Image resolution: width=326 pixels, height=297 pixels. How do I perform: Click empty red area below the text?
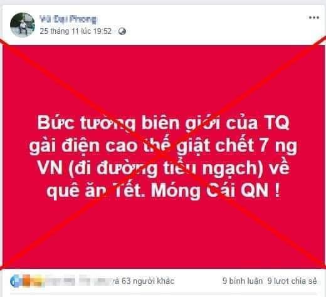164,234
